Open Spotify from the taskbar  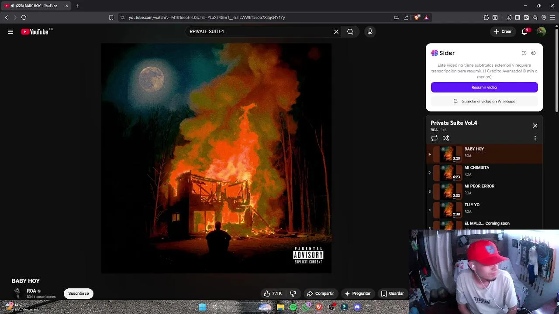[x=293, y=307]
